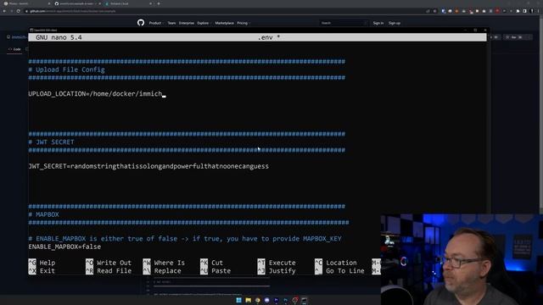Viewport: 543px width, 305px height.
Task: Click the nano 'Where Is' shortcut label
Action: [170, 263]
